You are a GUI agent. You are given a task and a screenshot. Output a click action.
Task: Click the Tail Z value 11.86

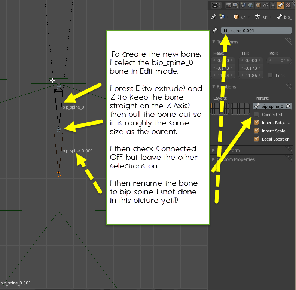tap(251, 76)
